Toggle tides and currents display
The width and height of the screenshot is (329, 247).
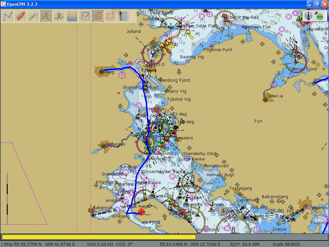[72, 16]
